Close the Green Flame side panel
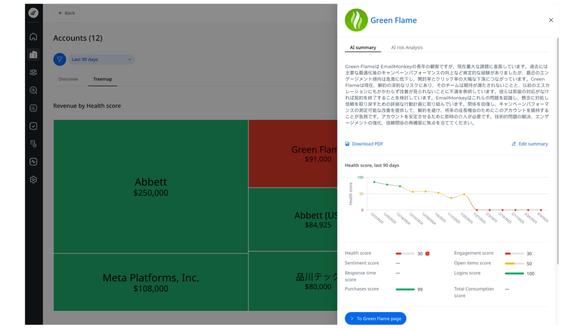The width and height of the screenshot is (585, 329). pyautogui.click(x=551, y=20)
